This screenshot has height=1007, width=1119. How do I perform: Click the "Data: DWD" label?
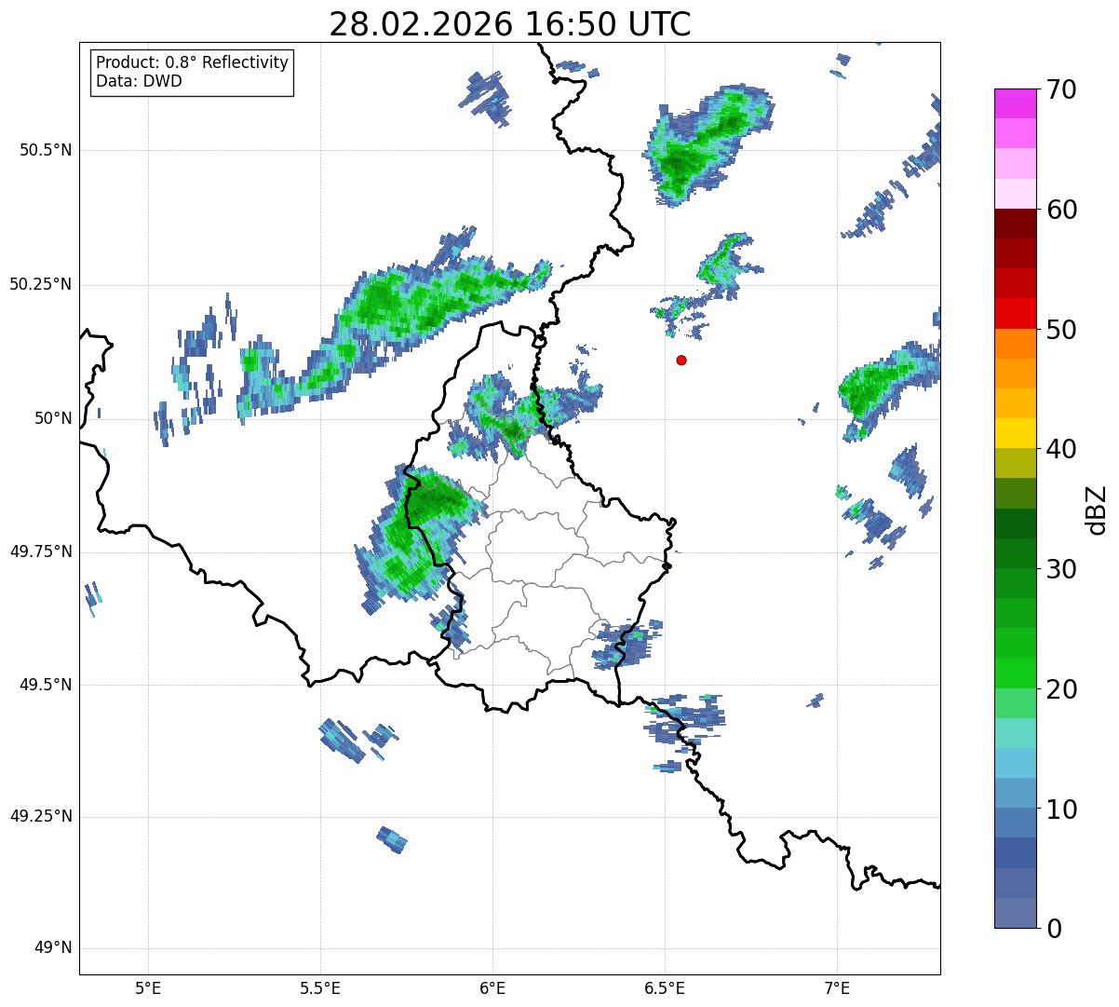click(139, 81)
